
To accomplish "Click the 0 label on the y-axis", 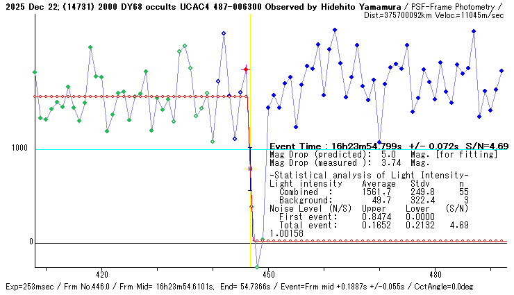I will 30,242.
